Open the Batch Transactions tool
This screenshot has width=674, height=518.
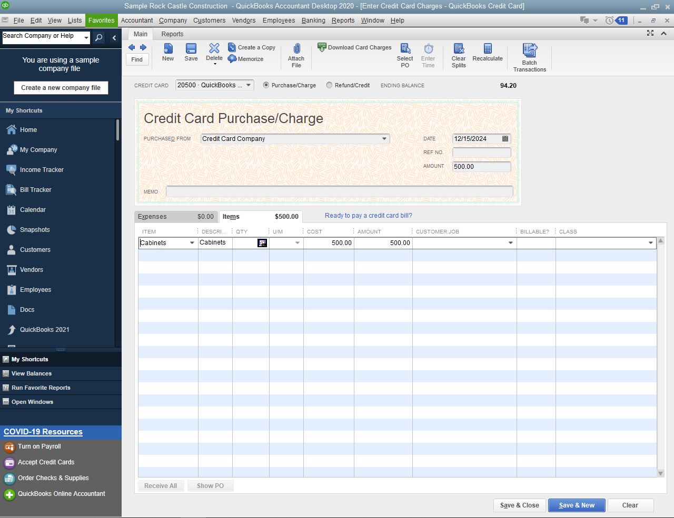point(529,50)
